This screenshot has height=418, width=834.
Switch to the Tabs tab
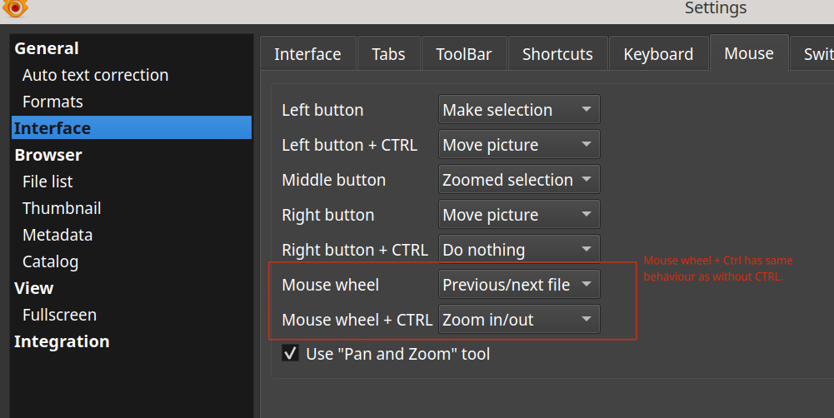(x=388, y=55)
